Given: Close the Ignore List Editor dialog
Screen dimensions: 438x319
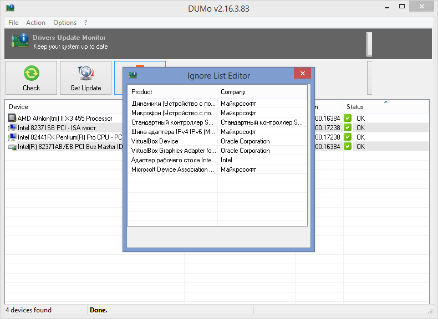Looking at the screenshot, I should pyautogui.click(x=302, y=74).
